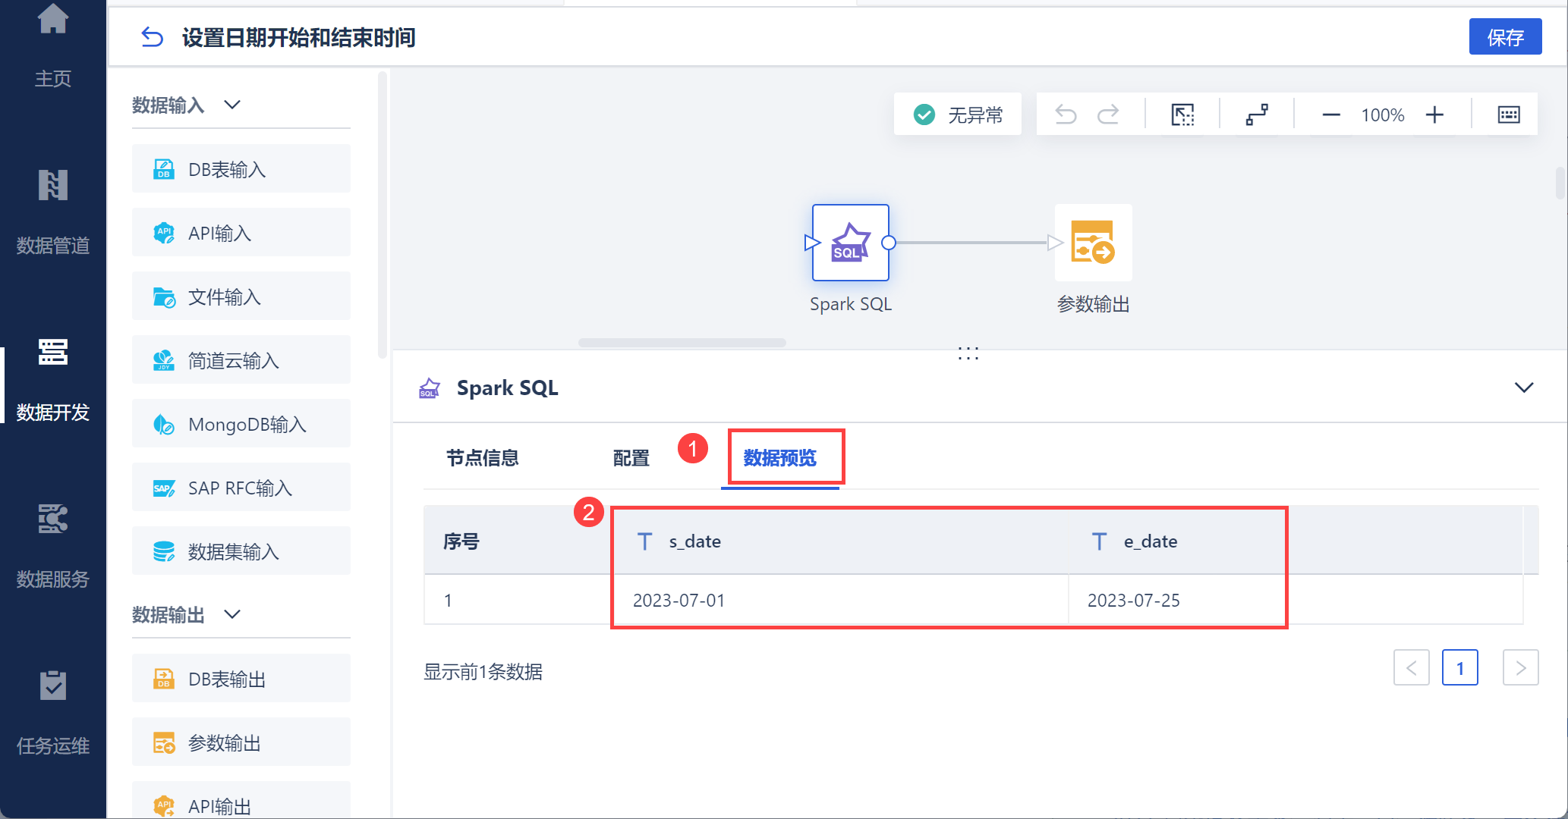Open the keyboard shortcuts icon
Viewport: 1568px width, 819px height.
pyautogui.click(x=1508, y=115)
